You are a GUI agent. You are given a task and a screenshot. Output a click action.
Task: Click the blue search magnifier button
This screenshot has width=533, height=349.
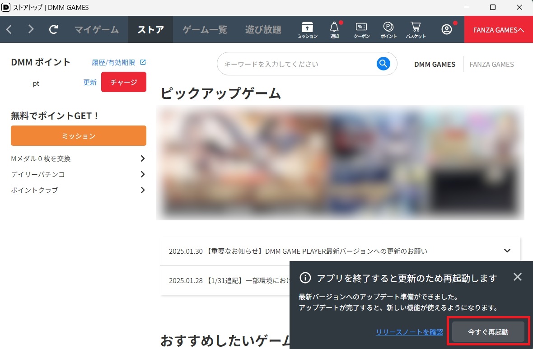click(383, 64)
